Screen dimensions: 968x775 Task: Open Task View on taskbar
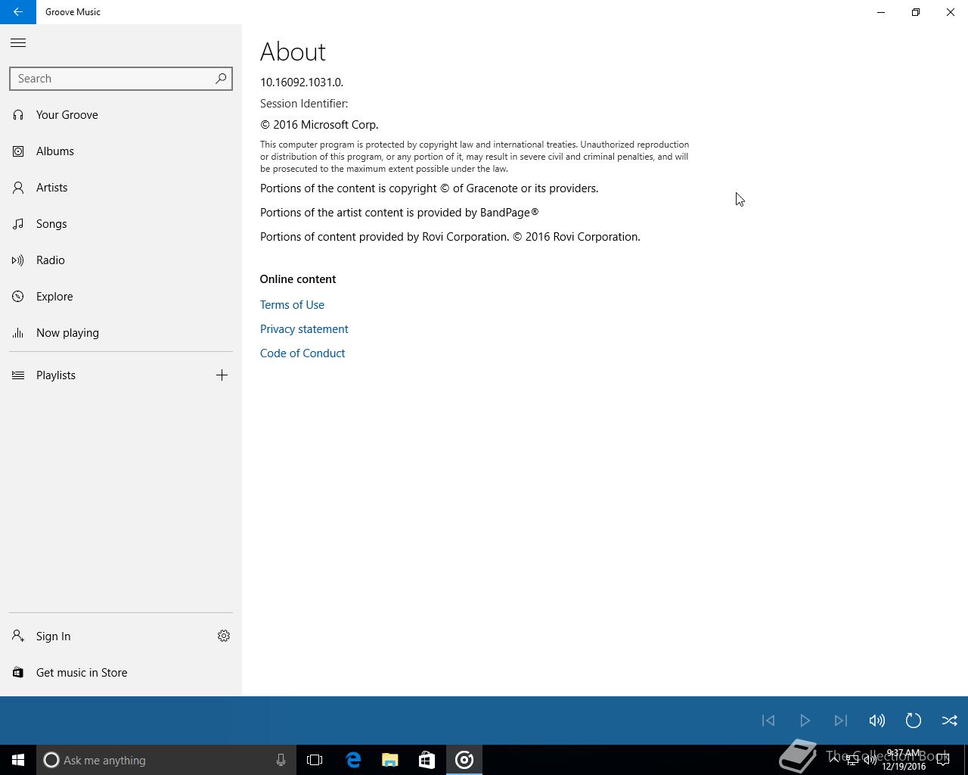click(315, 760)
